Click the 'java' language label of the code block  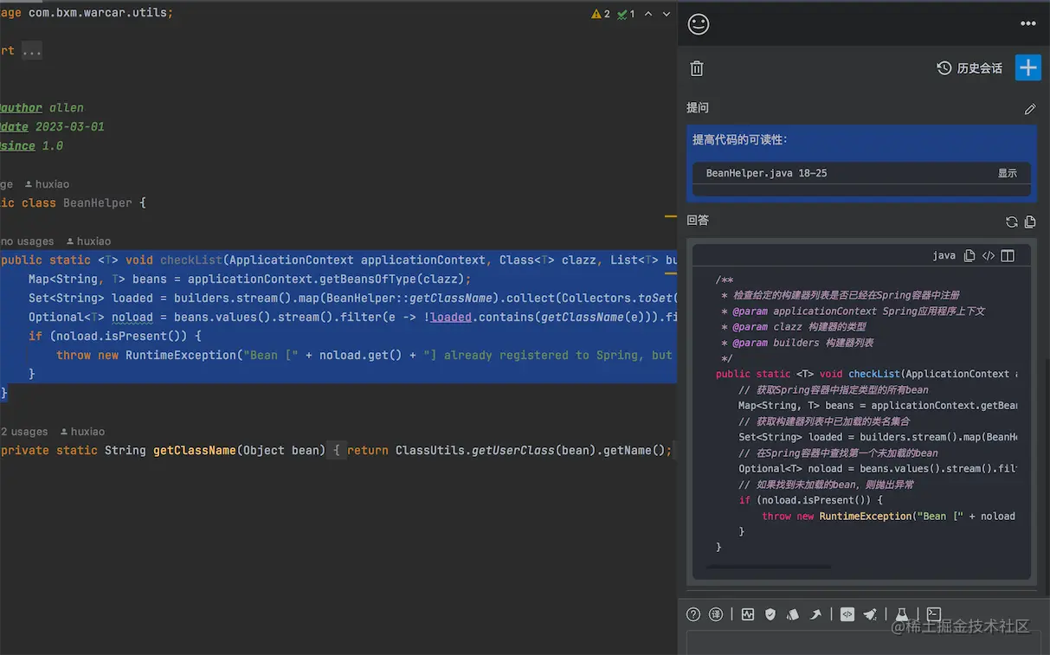944,255
